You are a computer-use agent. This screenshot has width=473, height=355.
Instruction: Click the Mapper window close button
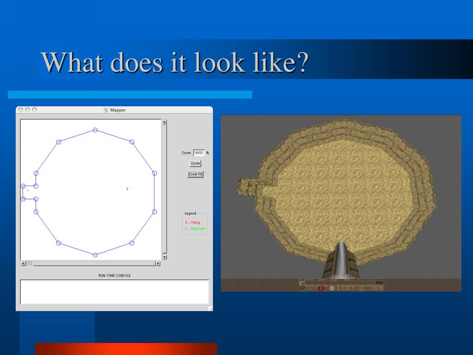[x=21, y=110]
